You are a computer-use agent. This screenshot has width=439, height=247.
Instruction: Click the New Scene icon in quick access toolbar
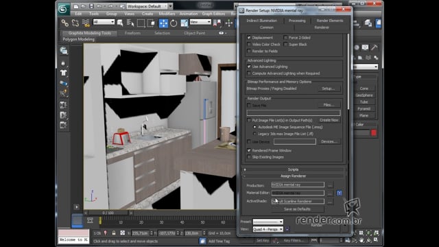tap(76, 6)
